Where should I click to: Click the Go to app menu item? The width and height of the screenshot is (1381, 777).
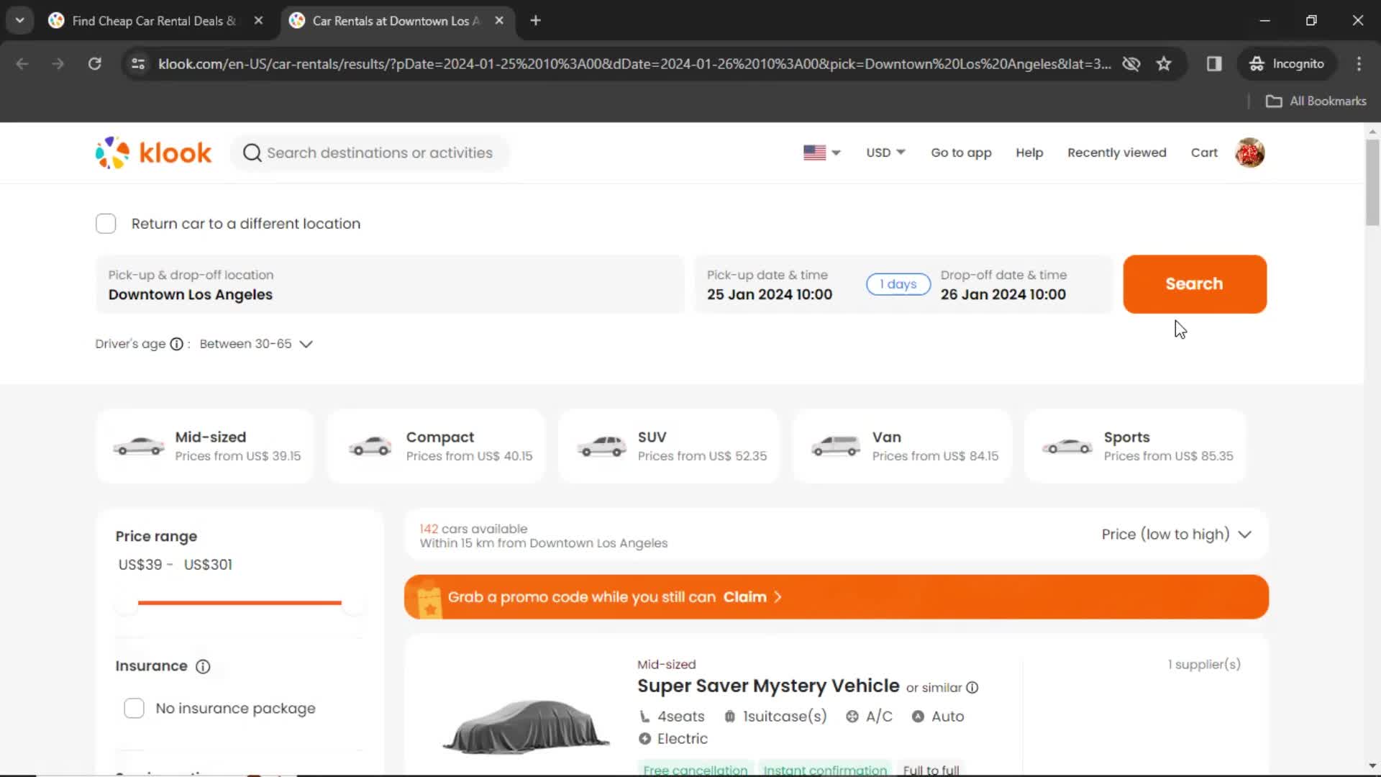[961, 152]
